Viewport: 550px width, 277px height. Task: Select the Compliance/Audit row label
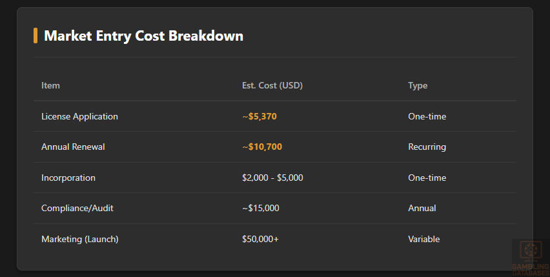77,209
